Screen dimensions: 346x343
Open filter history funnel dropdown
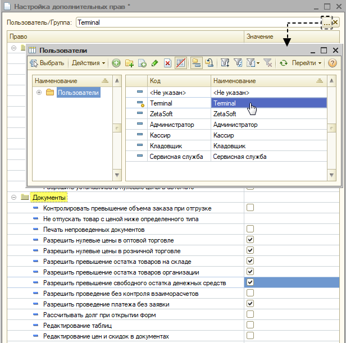point(253,63)
